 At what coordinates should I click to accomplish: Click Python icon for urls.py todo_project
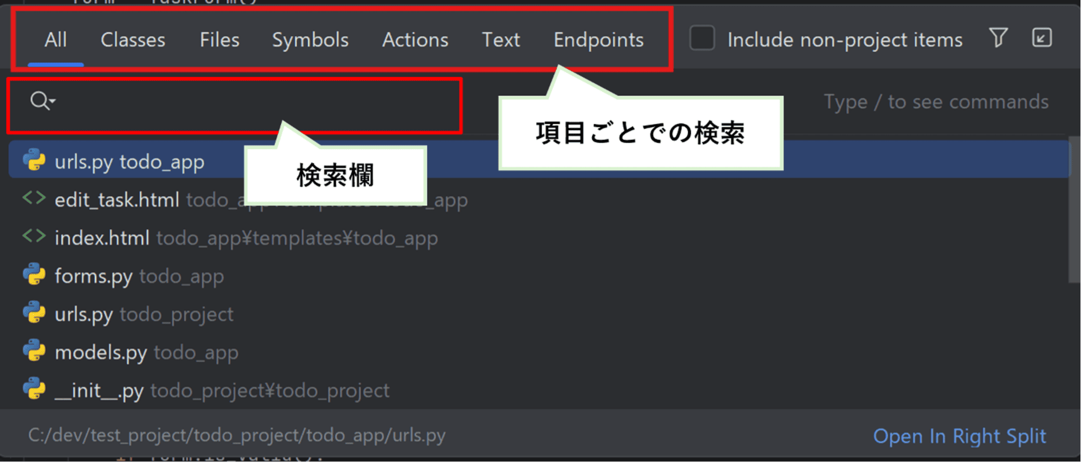(x=34, y=313)
